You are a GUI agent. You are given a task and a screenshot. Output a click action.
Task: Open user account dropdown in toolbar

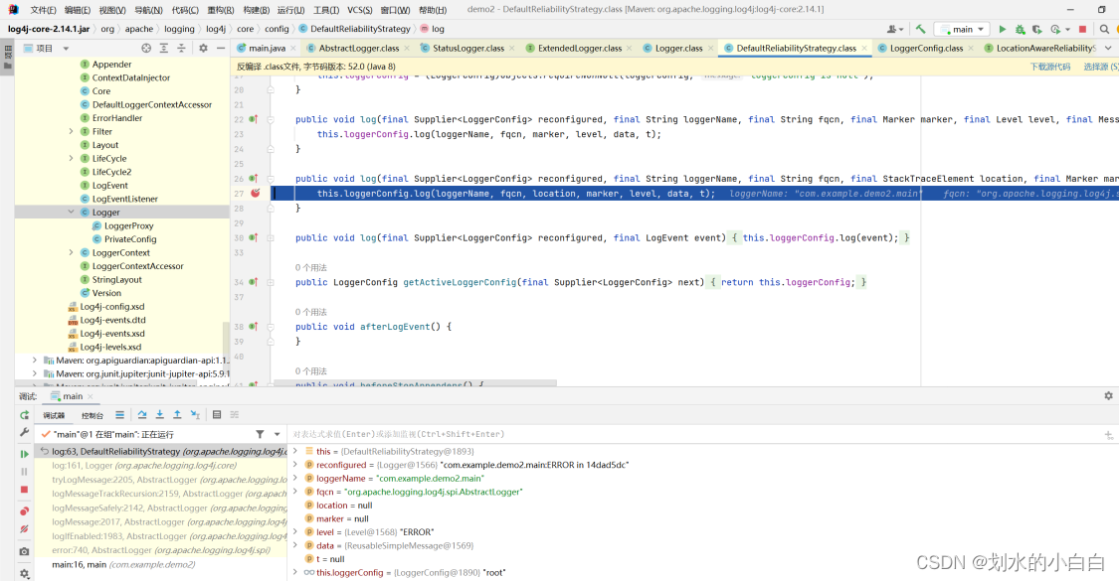pos(895,29)
